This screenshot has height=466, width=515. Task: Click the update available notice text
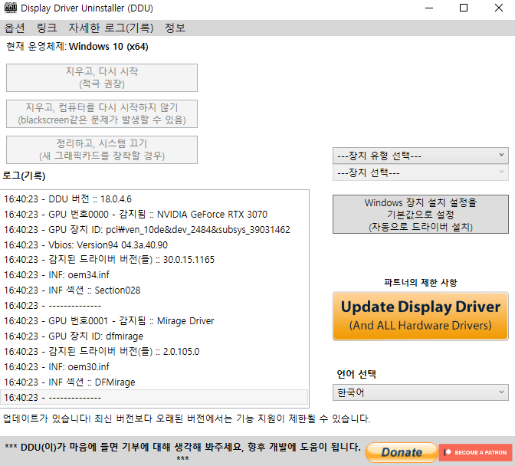(186, 418)
